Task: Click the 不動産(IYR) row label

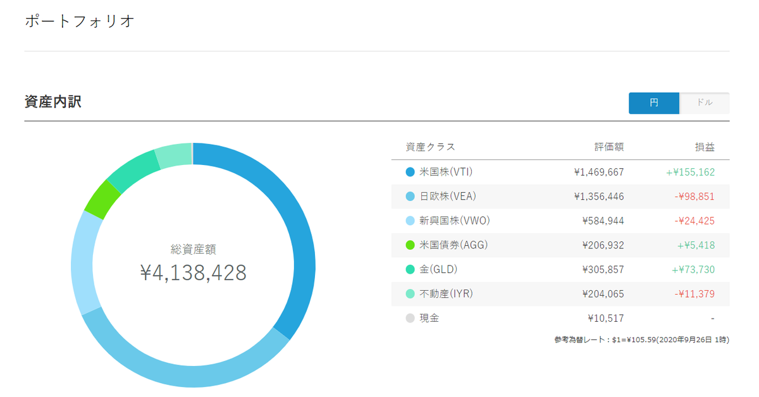Action: pos(446,294)
